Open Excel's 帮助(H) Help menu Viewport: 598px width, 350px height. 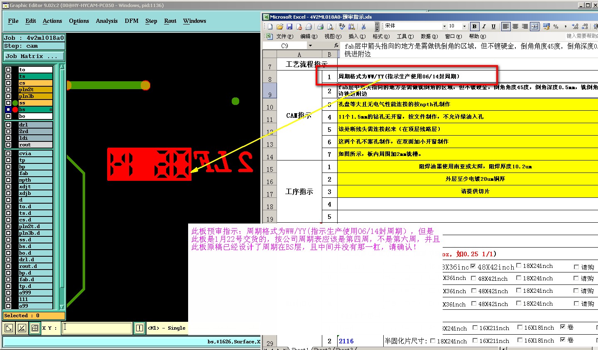(477, 36)
